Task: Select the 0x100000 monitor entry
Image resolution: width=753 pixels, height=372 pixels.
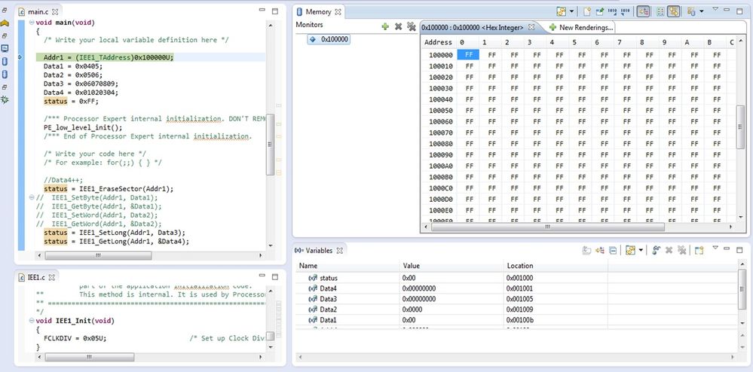Action: pos(335,39)
